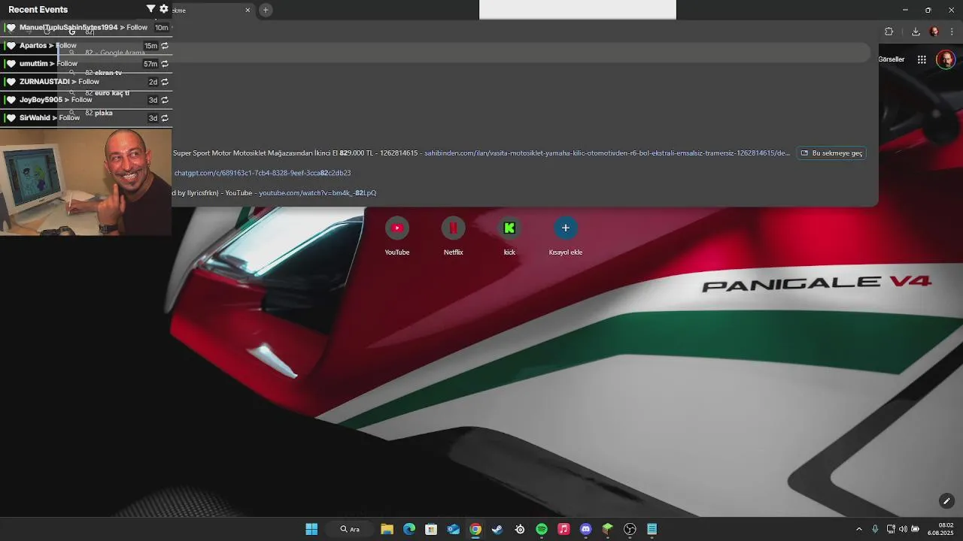Open the Recent Events filter
The height and width of the screenshot is (541, 963).
click(150, 9)
